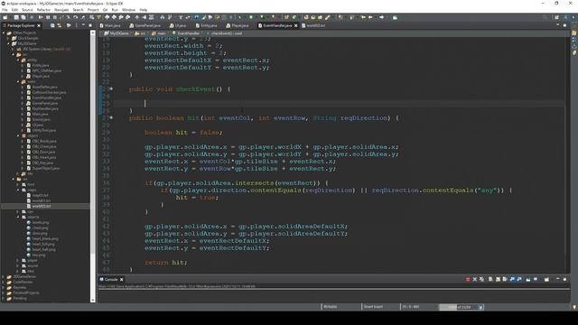Expand the player folder tree arrow
This screenshot has width=578, height=325.
point(18,260)
